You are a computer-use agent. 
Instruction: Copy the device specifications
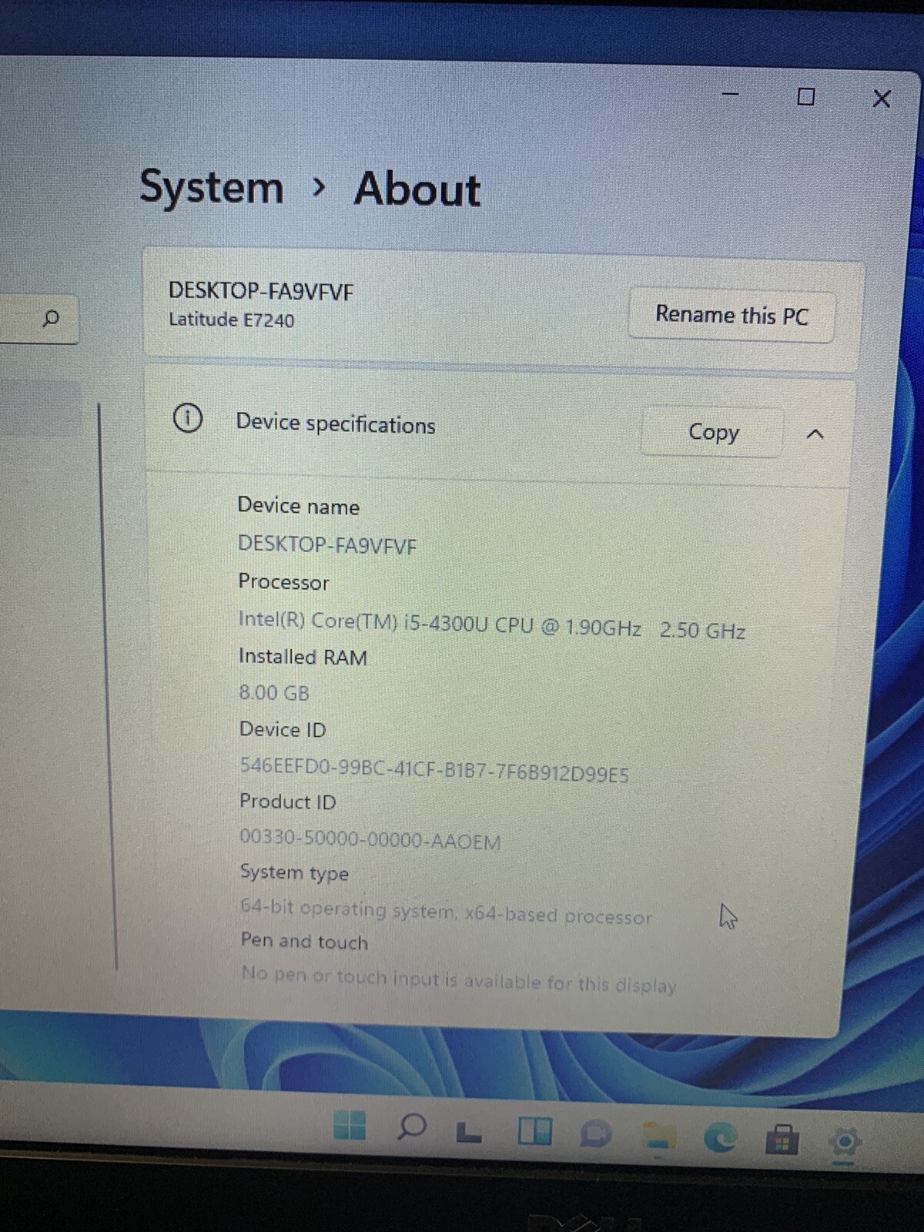click(x=713, y=432)
